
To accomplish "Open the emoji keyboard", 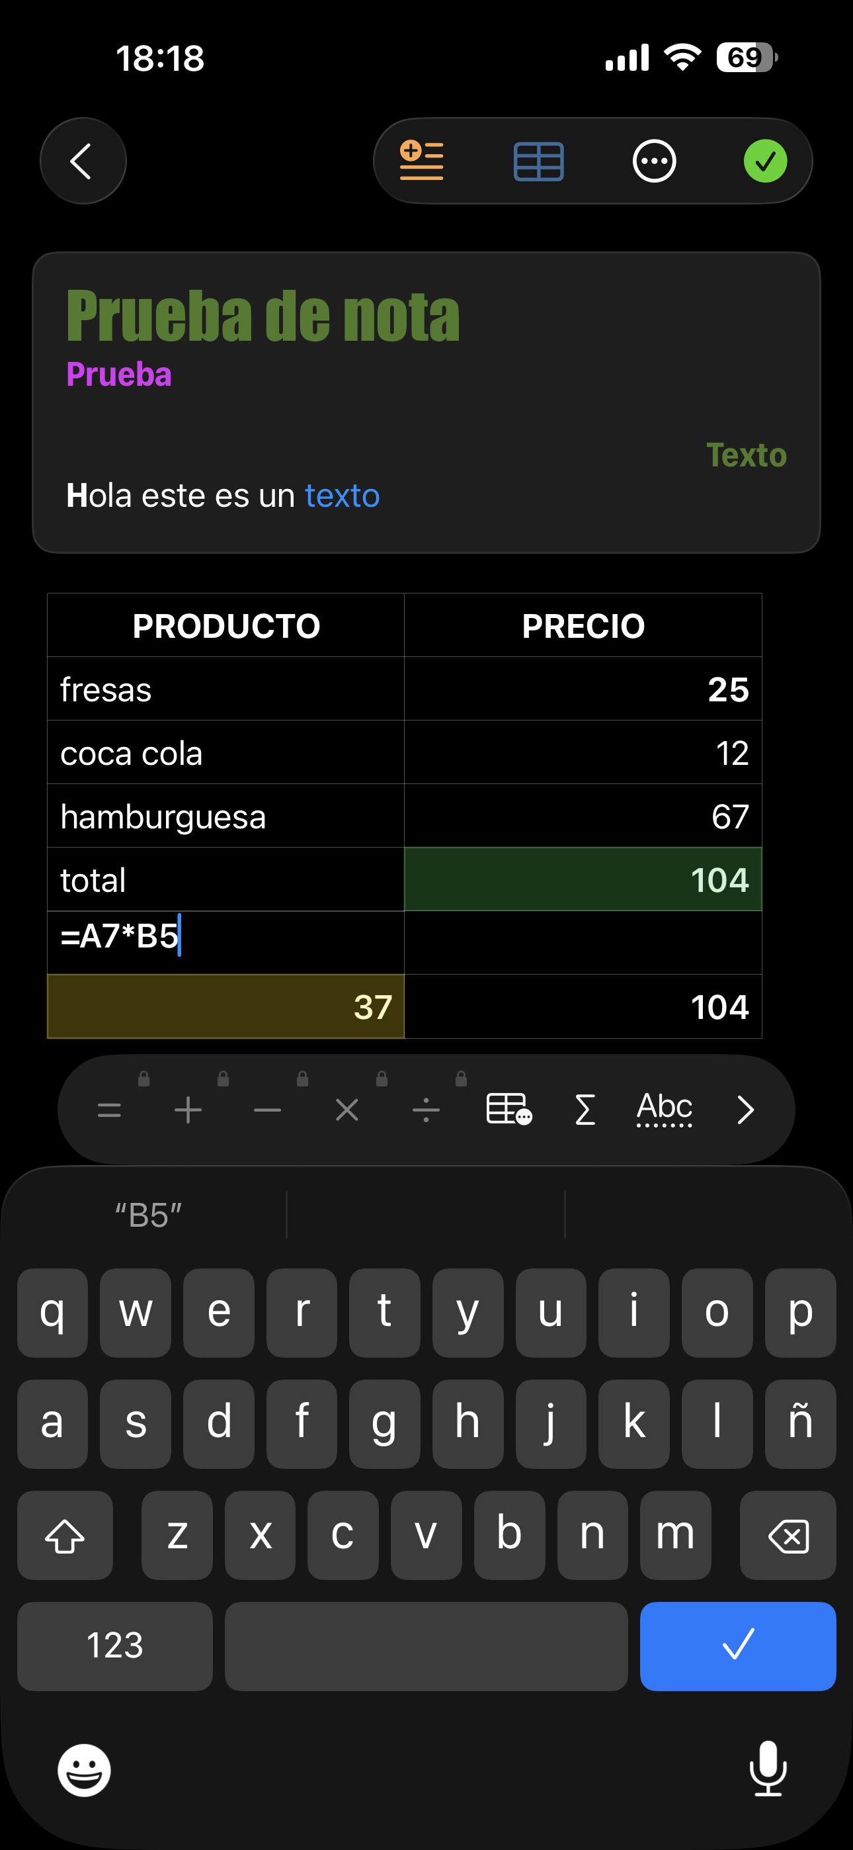I will coord(84,1771).
